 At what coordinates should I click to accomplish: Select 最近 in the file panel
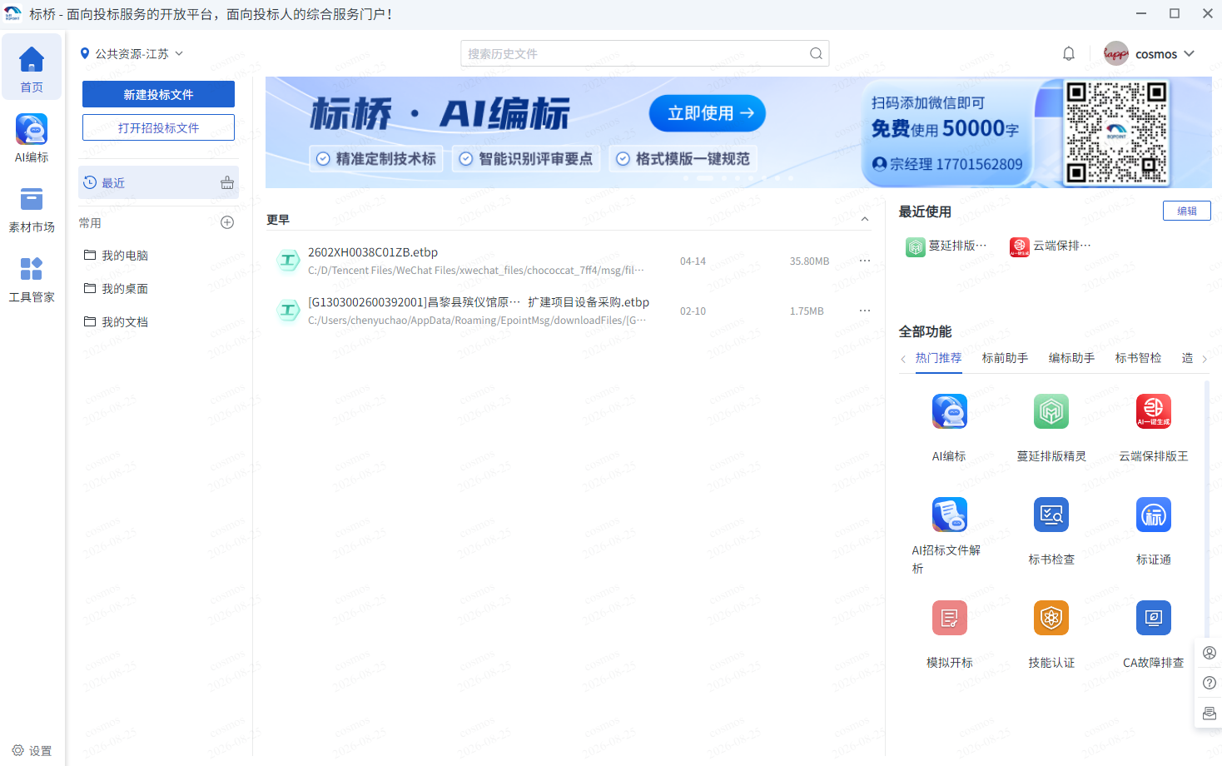click(x=158, y=182)
